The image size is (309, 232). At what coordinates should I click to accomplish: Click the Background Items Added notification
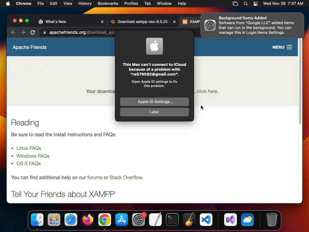click(252, 25)
